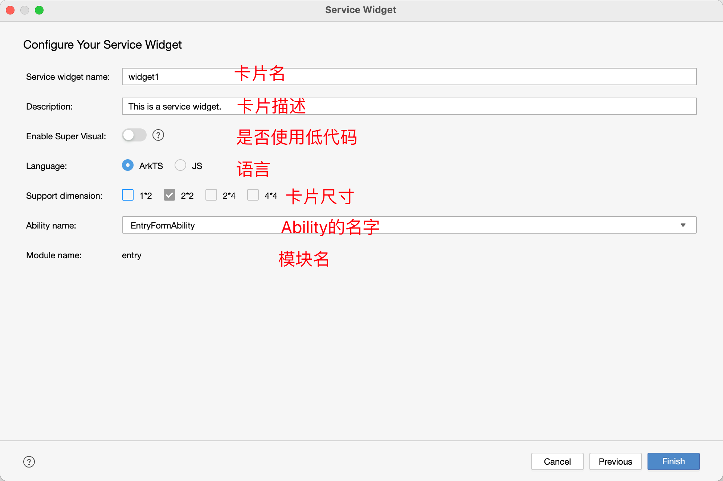Click the Cancel button

(557, 461)
